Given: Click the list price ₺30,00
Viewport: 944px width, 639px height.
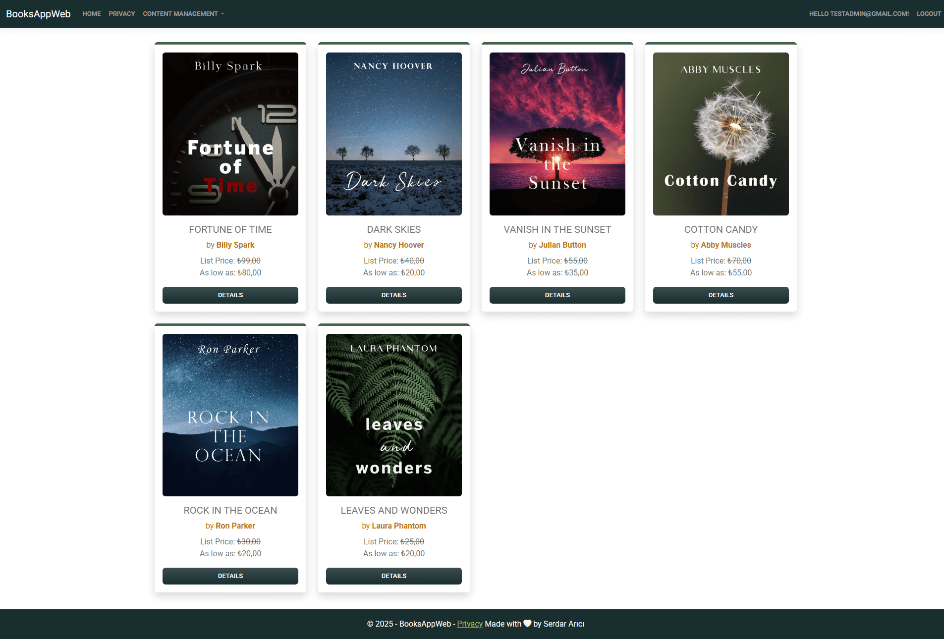Looking at the screenshot, I should coord(249,541).
